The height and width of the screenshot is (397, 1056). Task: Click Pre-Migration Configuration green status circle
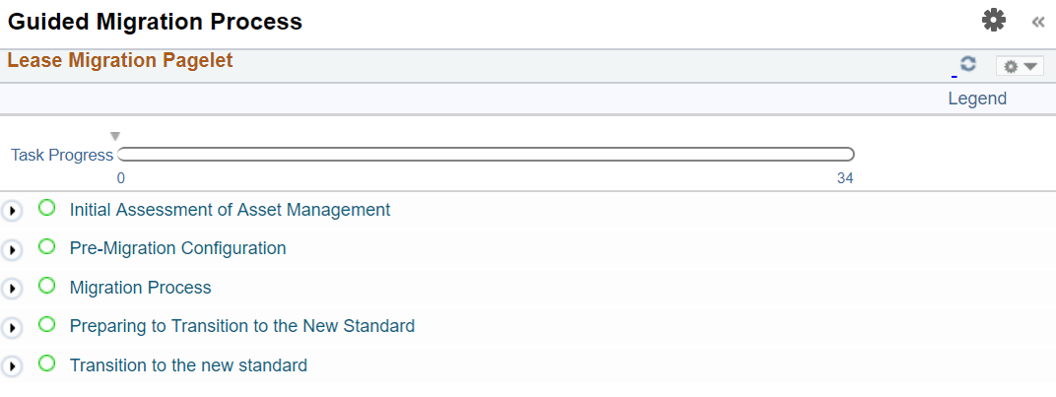pos(46,246)
